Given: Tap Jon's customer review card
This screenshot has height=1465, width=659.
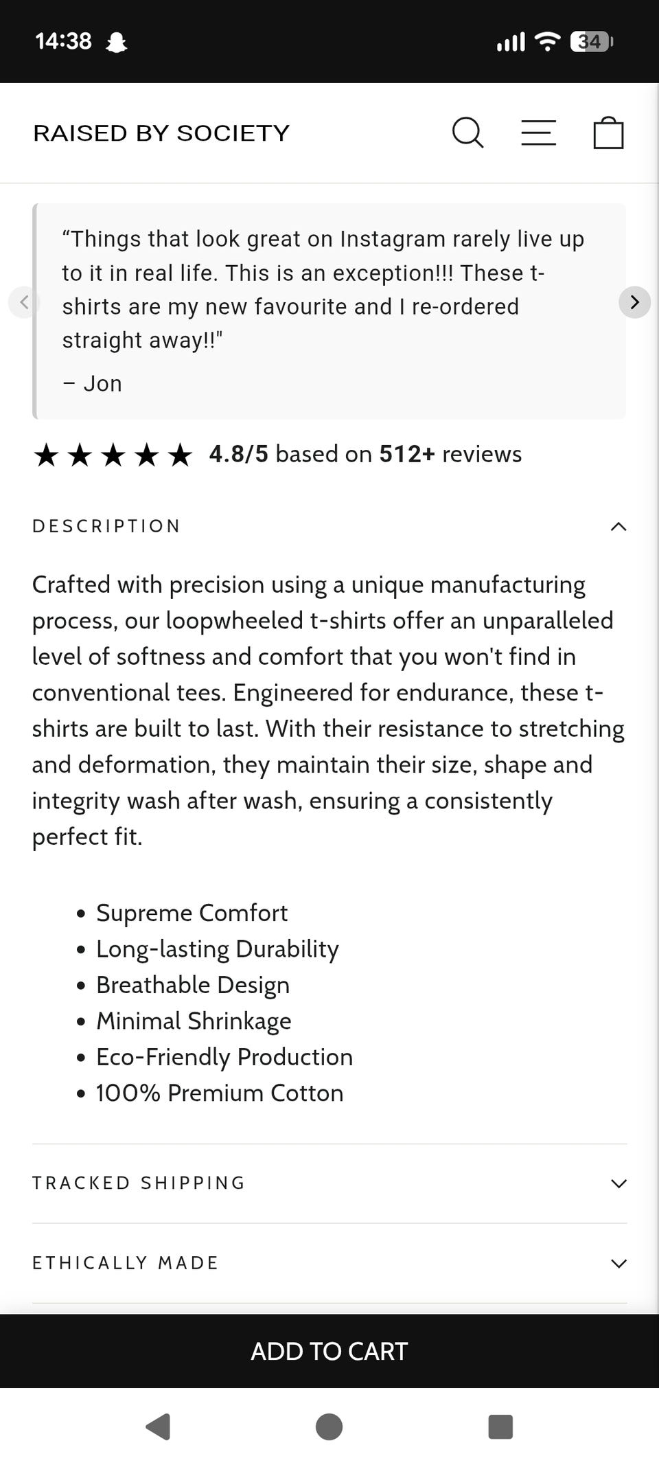Looking at the screenshot, I should pos(329,310).
